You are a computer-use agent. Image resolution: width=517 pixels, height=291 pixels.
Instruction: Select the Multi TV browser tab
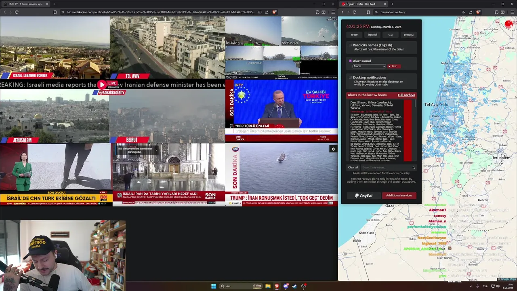(x=25, y=4)
